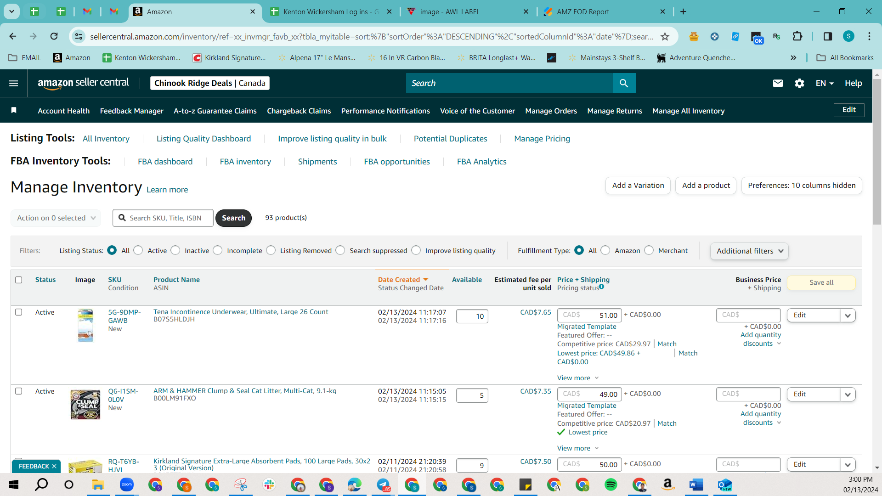Check the select-all checkbox in table header
Viewport: 882px width, 496px height.
[x=19, y=280]
